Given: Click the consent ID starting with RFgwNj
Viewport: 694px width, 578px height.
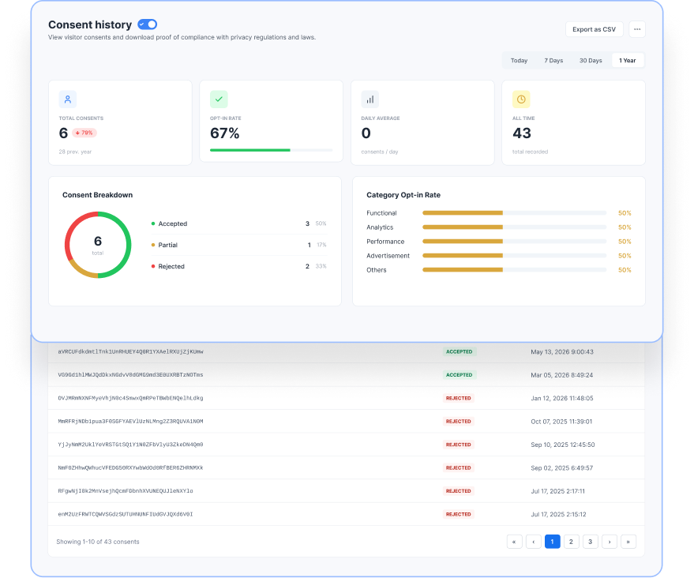Looking at the screenshot, I should (x=126, y=491).
